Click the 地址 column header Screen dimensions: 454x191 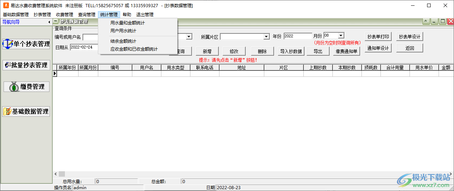click(242, 67)
